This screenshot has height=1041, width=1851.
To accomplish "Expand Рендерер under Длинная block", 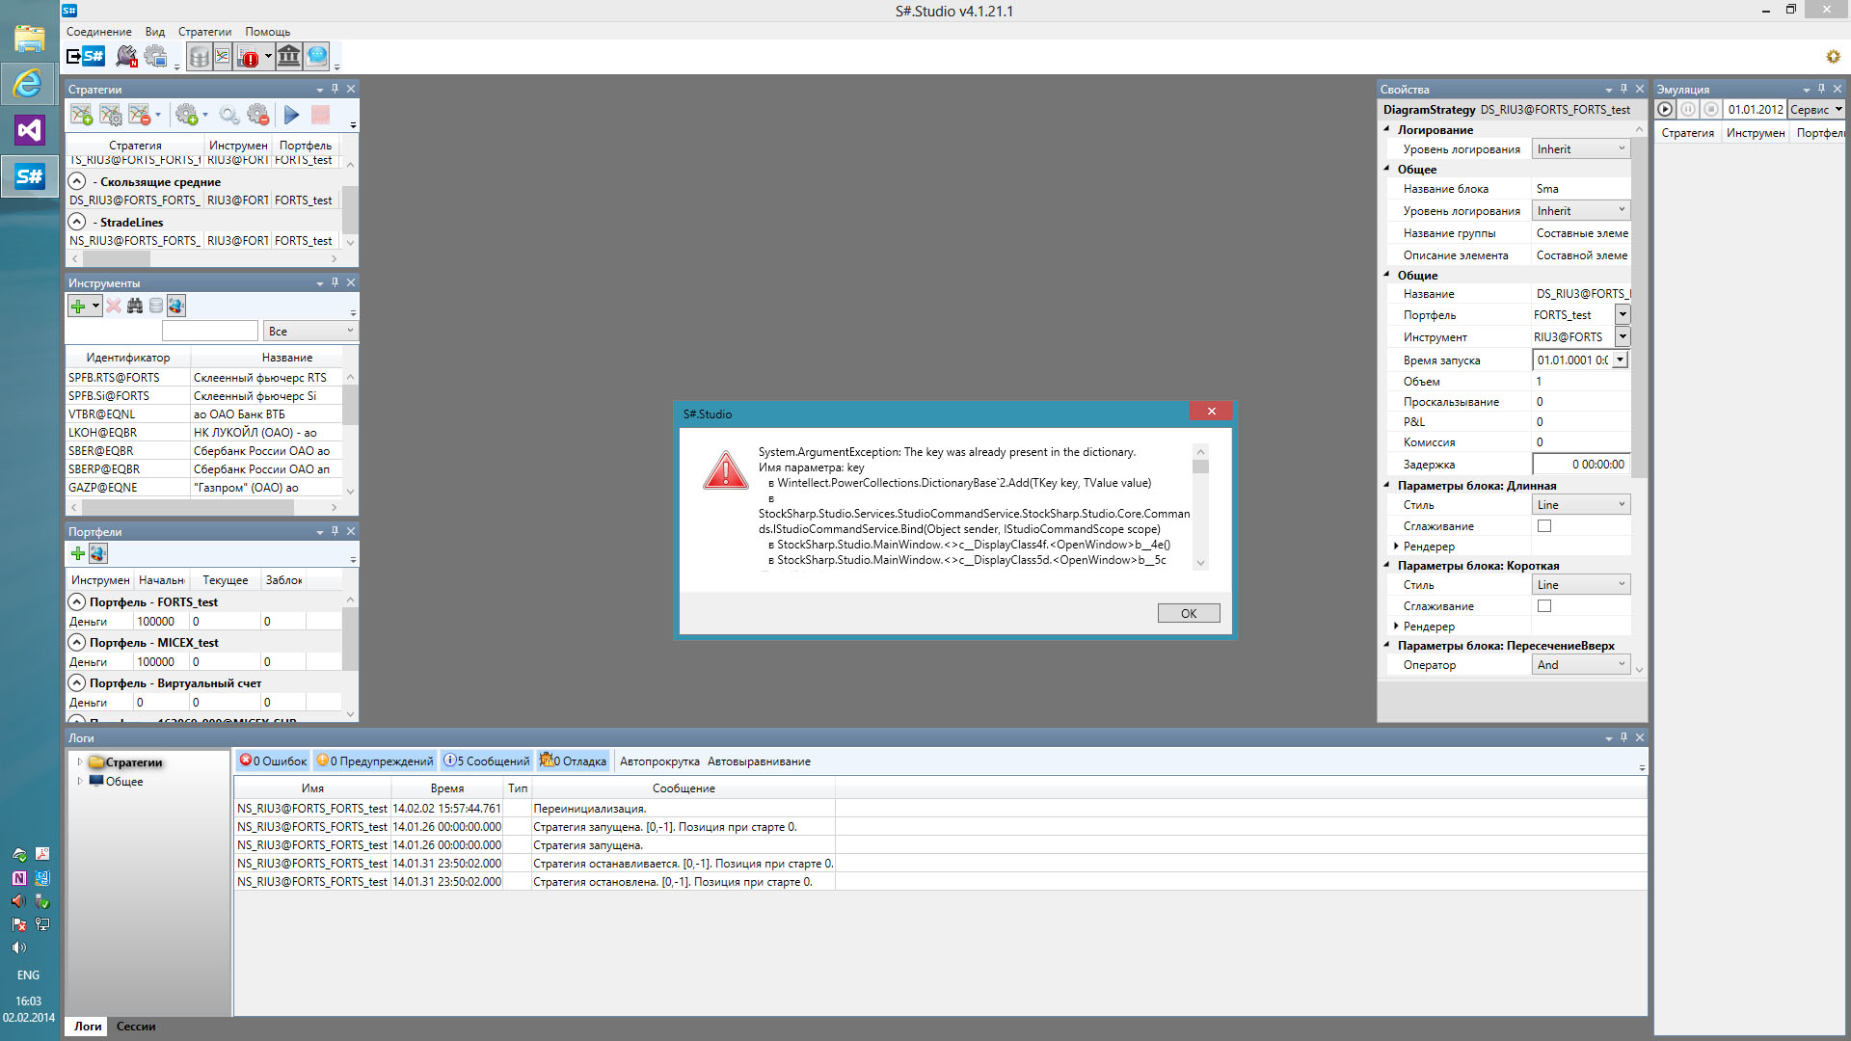I will pyautogui.click(x=1396, y=547).
